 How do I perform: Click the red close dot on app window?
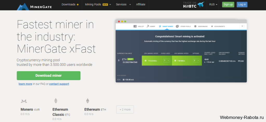tap(119, 21)
